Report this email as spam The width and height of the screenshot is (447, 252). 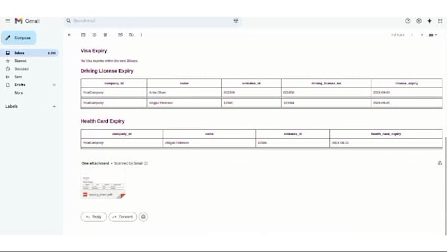pos(95,35)
